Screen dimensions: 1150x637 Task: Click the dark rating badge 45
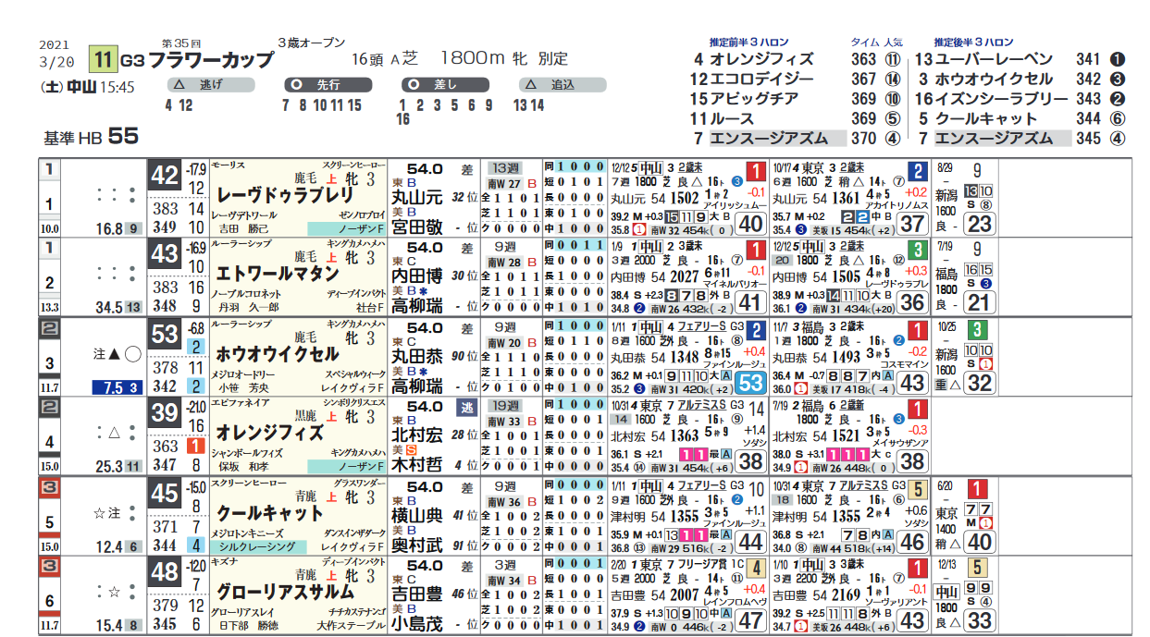pos(165,494)
